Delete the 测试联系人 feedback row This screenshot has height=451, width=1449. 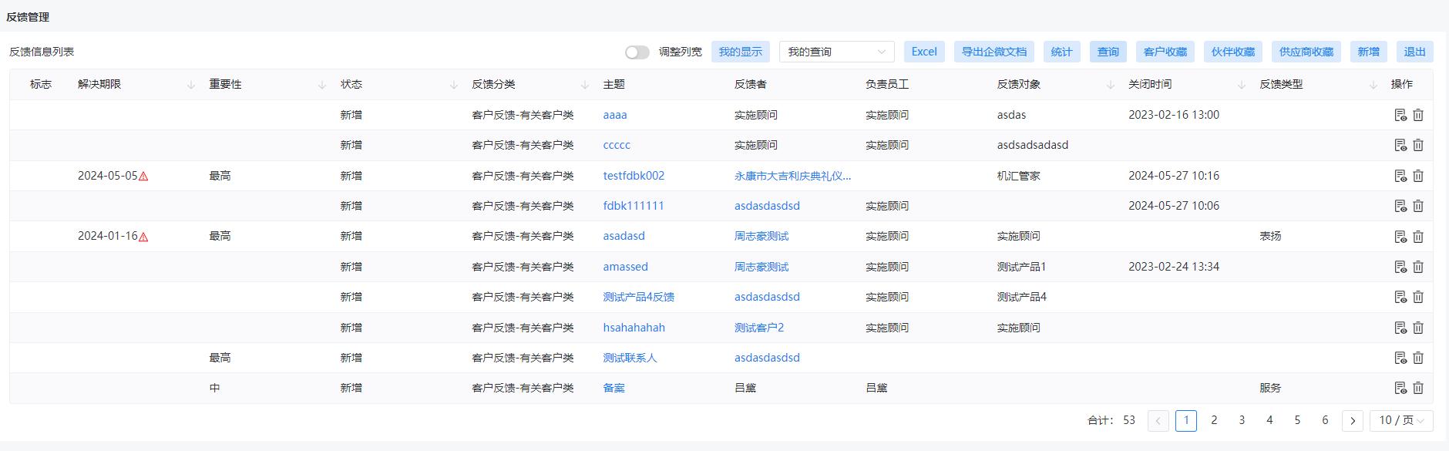pos(1418,358)
